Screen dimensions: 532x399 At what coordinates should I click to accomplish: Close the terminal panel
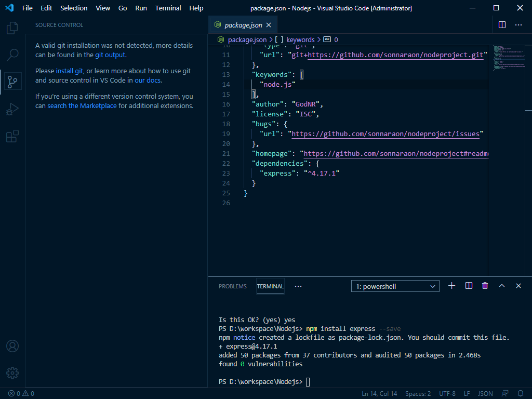pos(518,286)
